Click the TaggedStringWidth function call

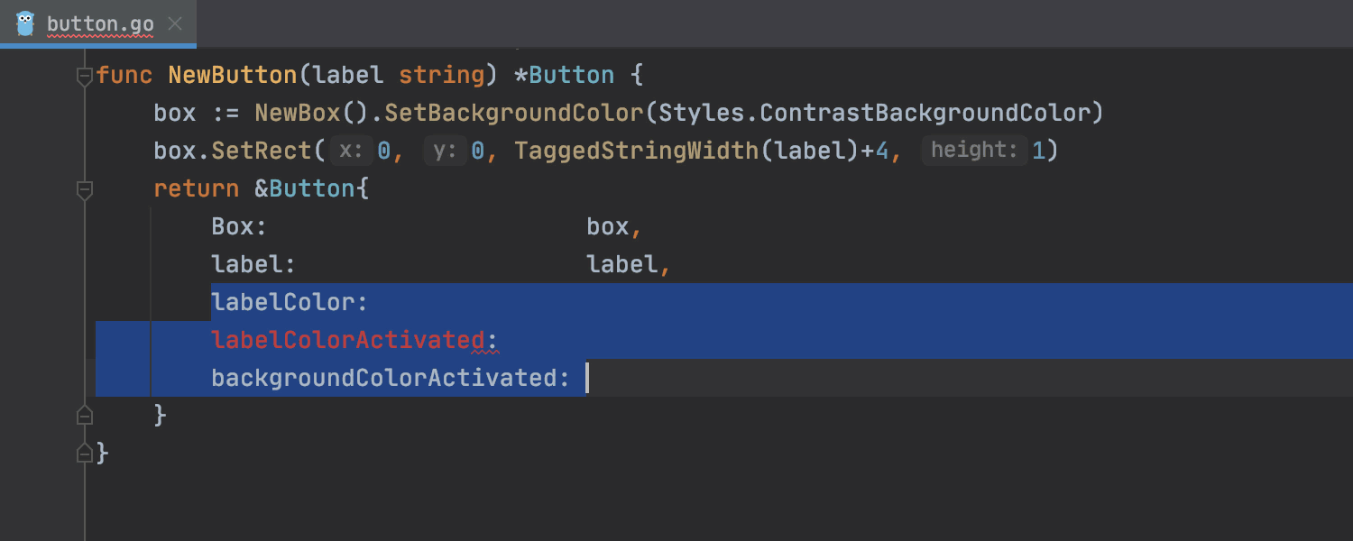(x=637, y=151)
